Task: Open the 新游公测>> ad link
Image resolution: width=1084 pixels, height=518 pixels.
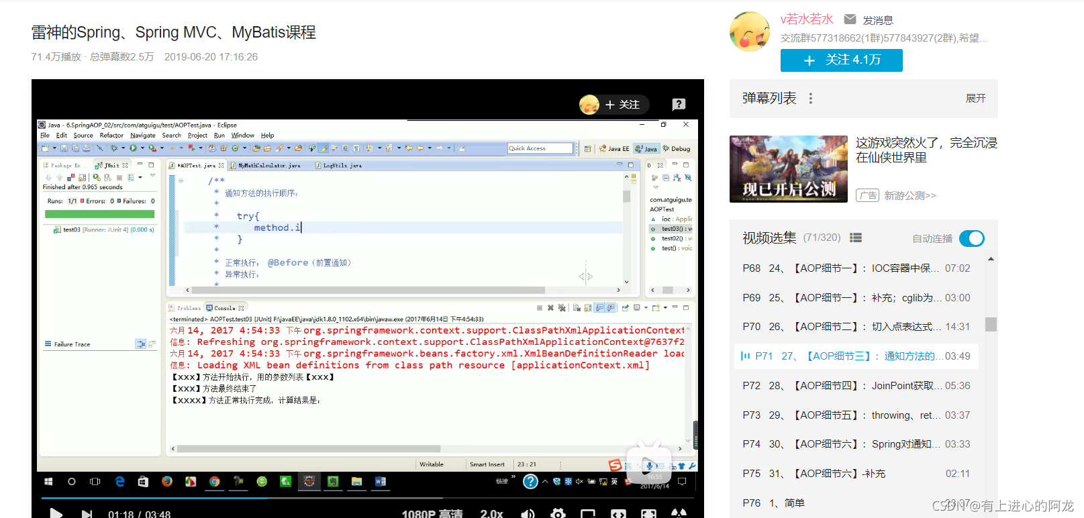Action: click(x=909, y=195)
